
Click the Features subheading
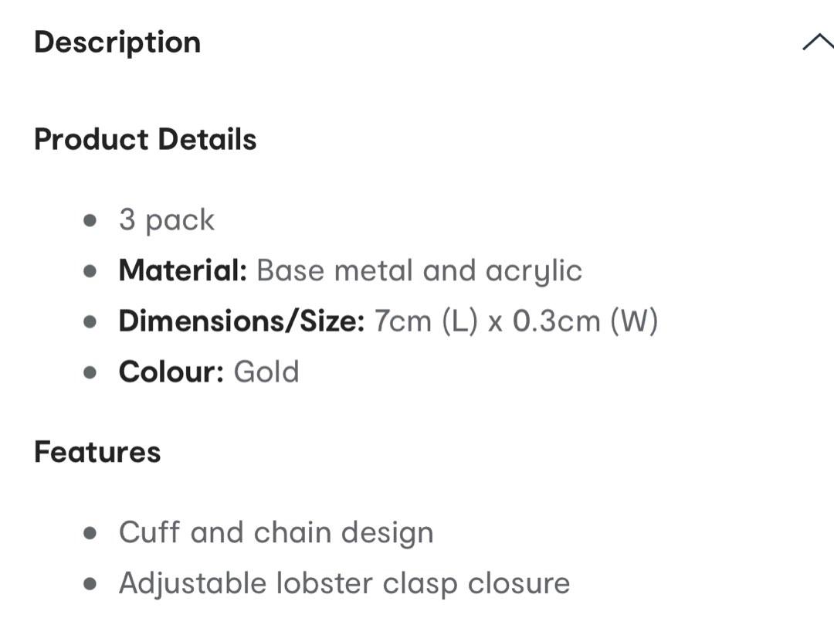pyautogui.click(x=97, y=452)
